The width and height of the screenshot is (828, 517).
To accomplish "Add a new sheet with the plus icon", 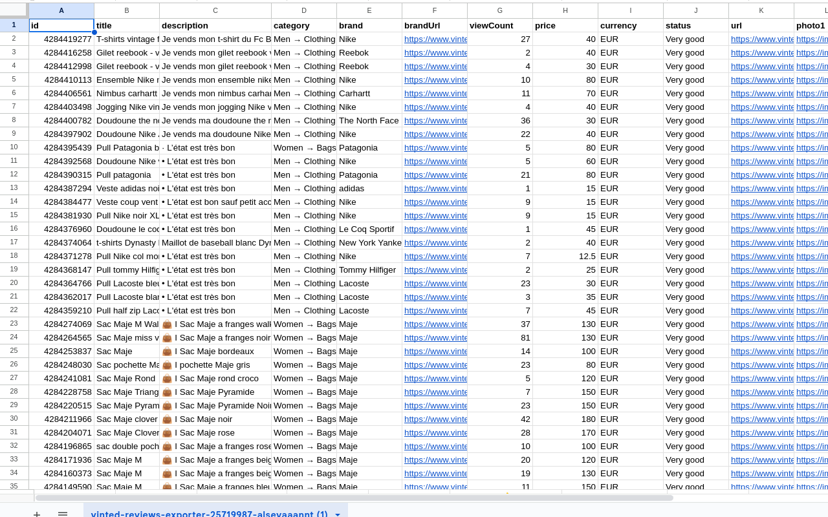I will (37, 514).
